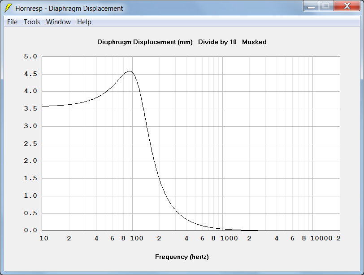
Task: Click the 1.5 value on the vertical axis
Action: tap(30, 178)
